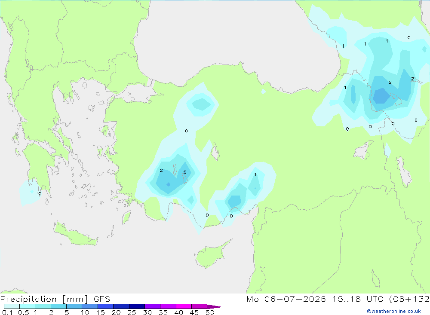430x315 pixels.
Task: Click the legend scale value 45
Action: (x=194, y=312)
